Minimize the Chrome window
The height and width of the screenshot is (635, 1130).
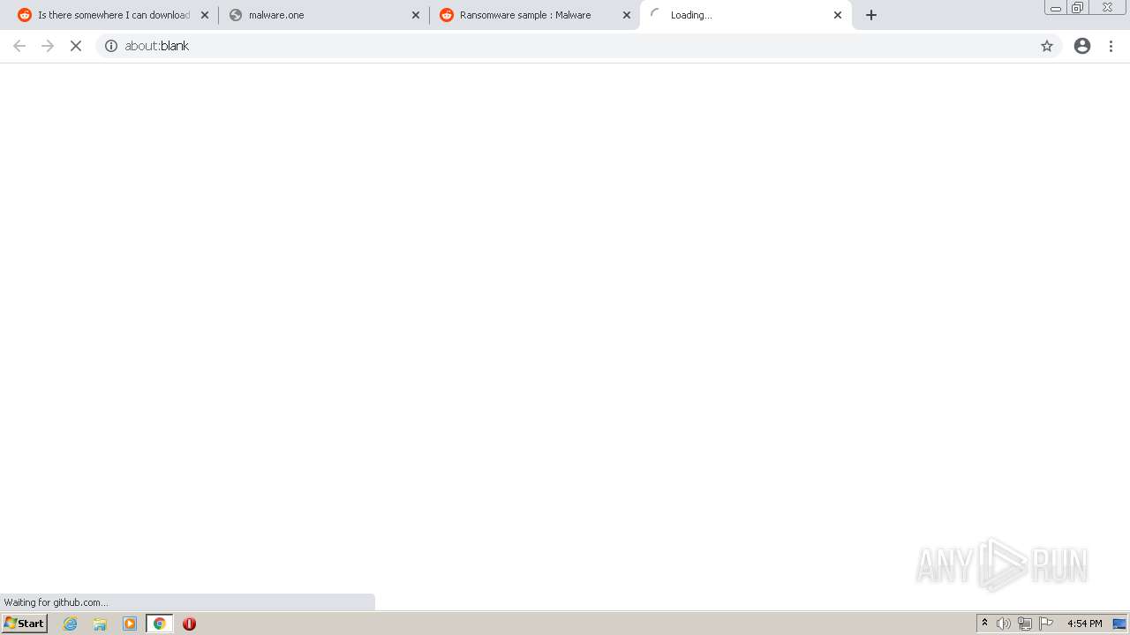[1056, 8]
